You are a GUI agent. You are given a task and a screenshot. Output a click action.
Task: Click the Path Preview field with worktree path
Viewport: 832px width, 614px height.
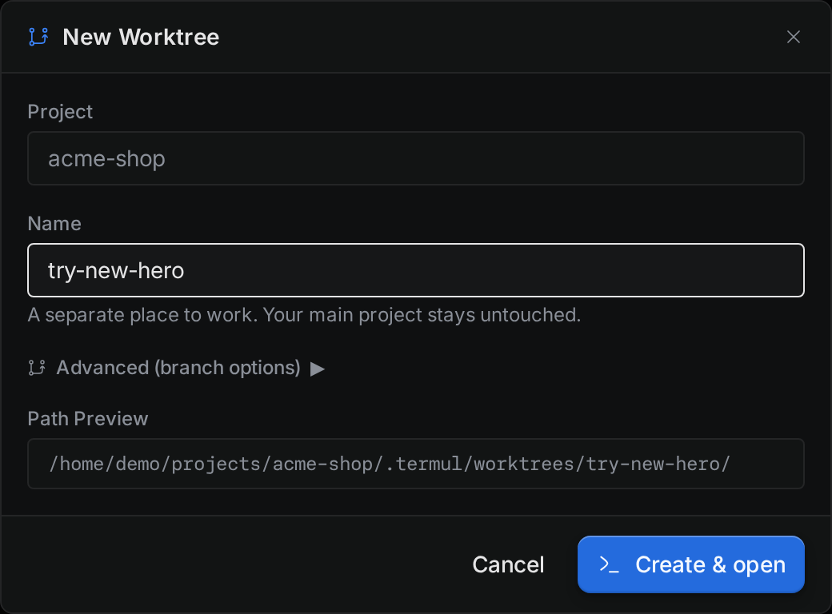click(416, 464)
